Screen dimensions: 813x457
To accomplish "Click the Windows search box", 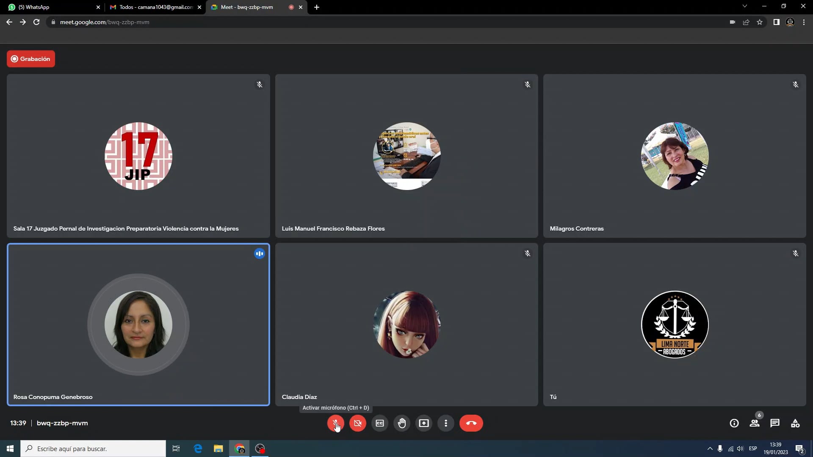I will click(x=93, y=449).
